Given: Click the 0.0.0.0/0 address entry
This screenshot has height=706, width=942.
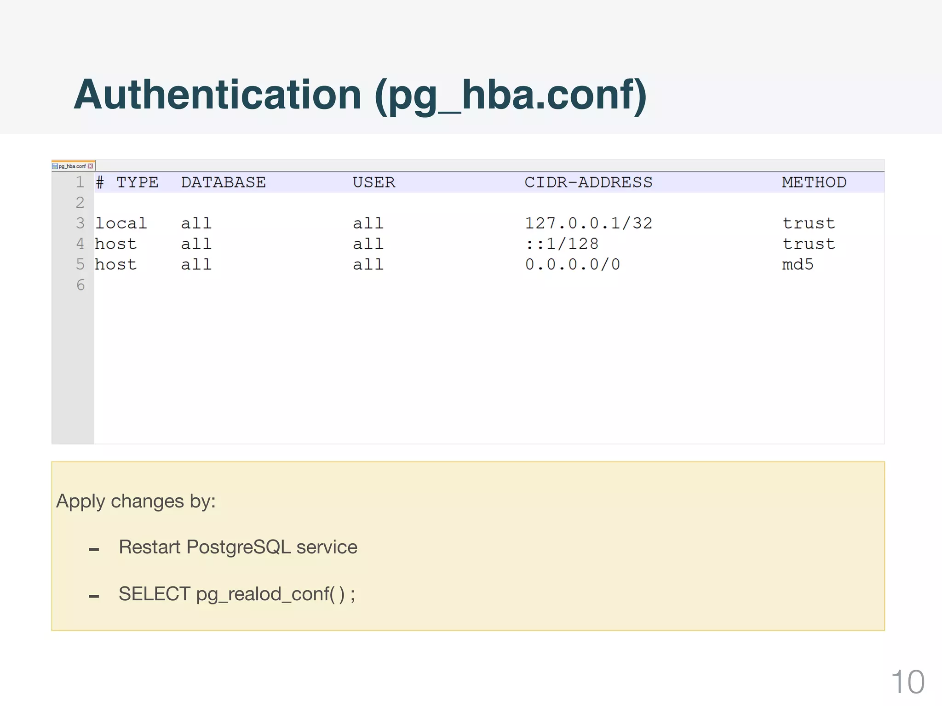Looking at the screenshot, I should pos(572,264).
